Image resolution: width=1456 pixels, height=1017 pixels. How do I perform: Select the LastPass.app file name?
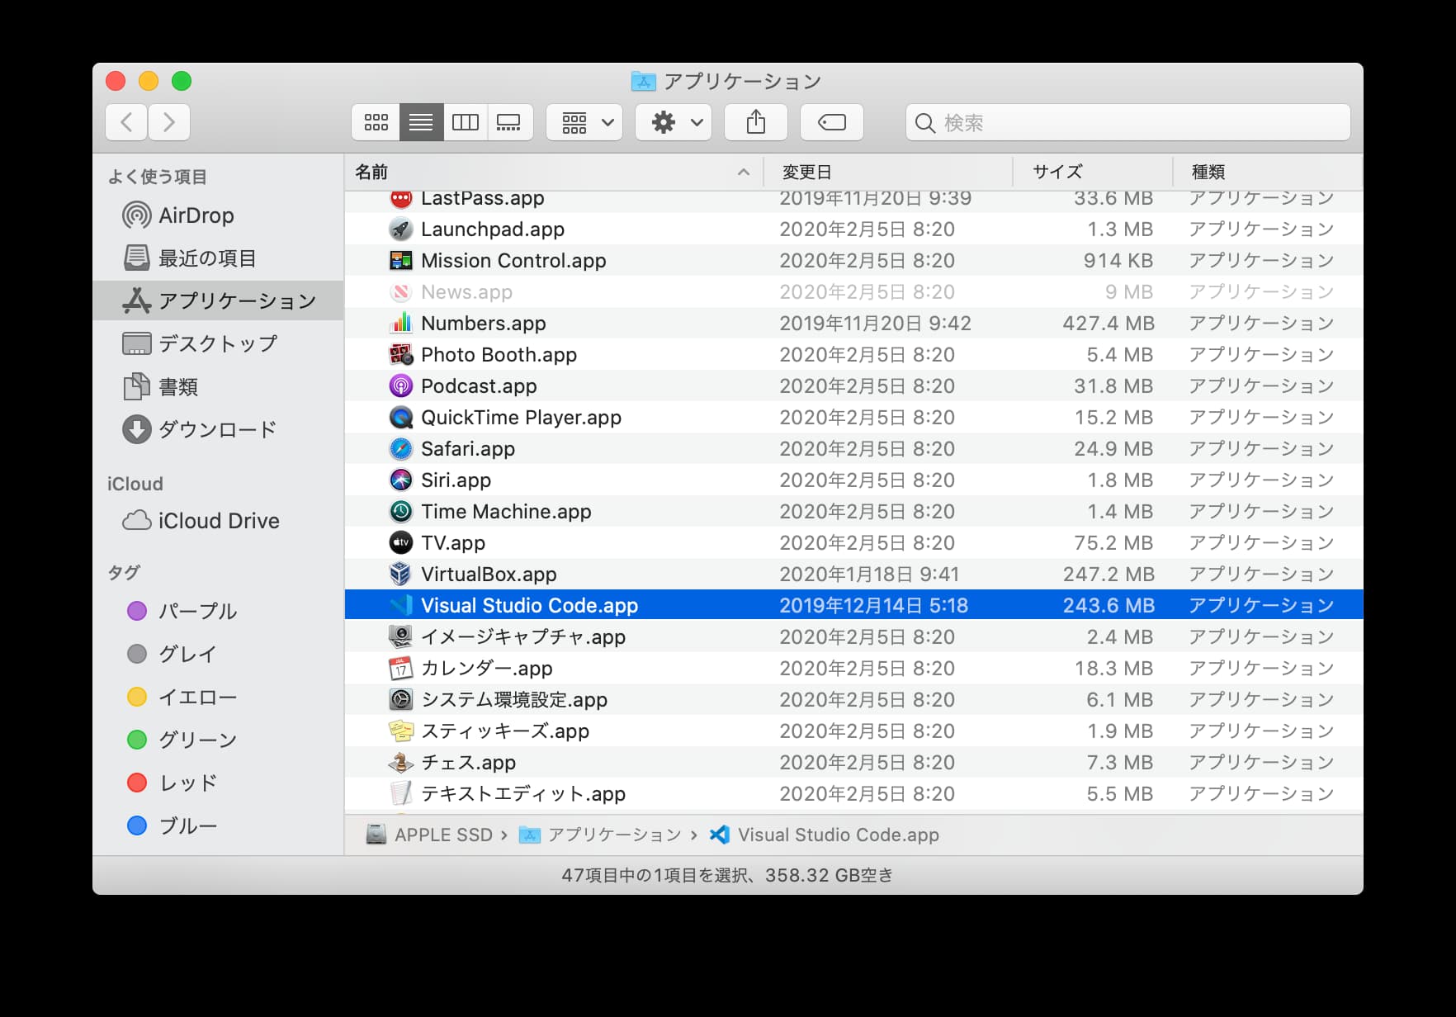(482, 199)
